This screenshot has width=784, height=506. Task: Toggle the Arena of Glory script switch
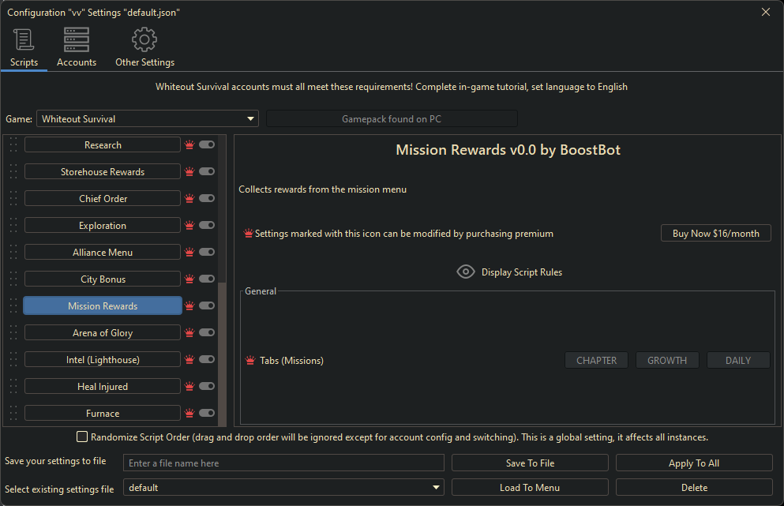tap(207, 332)
